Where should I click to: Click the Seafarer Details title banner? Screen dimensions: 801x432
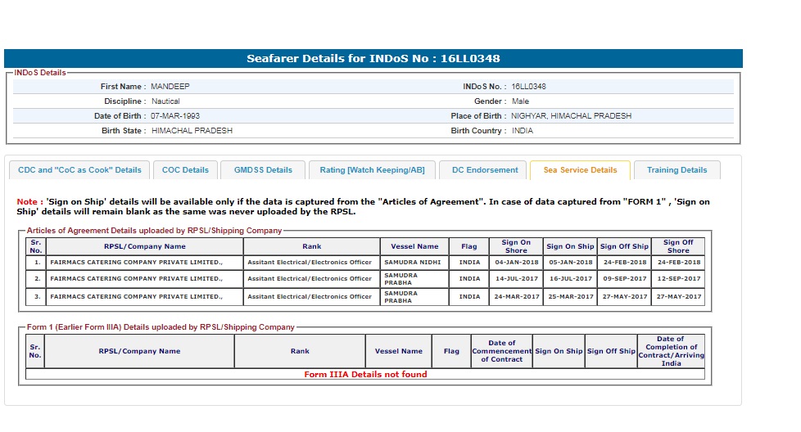pos(373,59)
